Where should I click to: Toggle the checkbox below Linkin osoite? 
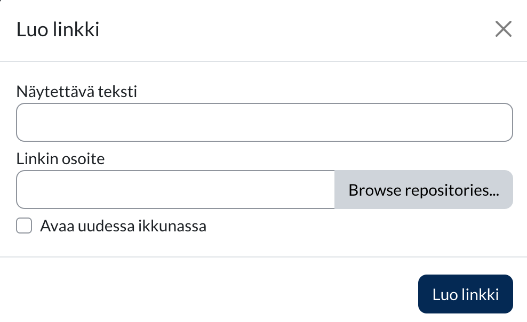pyautogui.click(x=24, y=226)
